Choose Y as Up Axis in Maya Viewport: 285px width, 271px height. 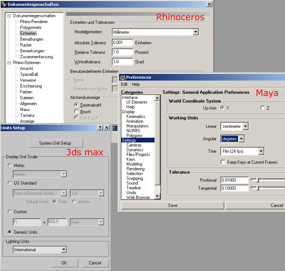[222, 108]
